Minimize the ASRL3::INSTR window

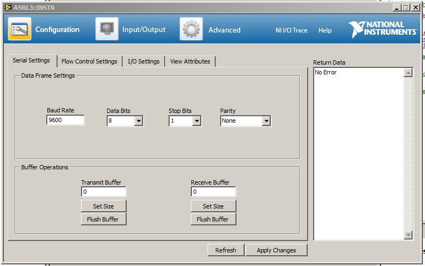click(397, 8)
